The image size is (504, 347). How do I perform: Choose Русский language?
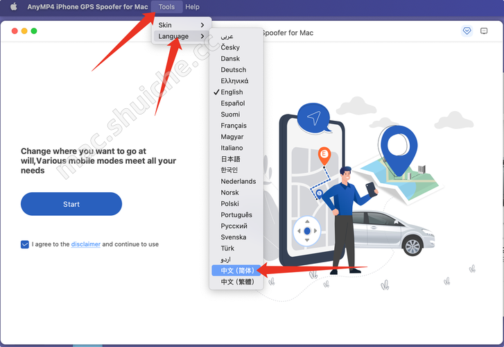point(236,226)
